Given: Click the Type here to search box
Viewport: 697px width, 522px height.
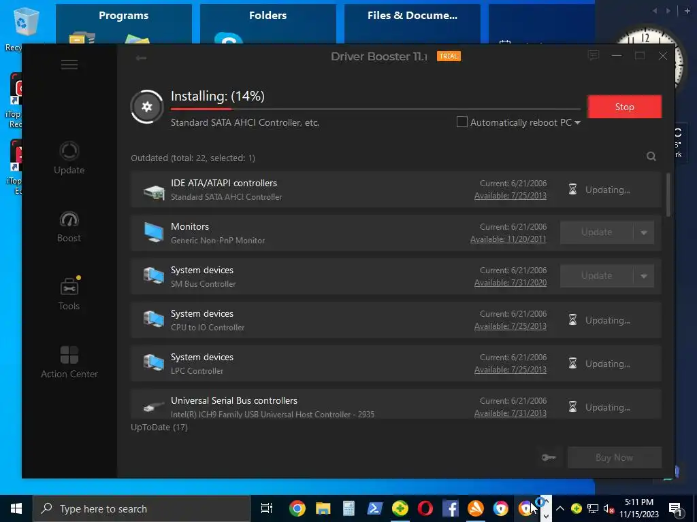Looking at the screenshot, I should coord(142,508).
